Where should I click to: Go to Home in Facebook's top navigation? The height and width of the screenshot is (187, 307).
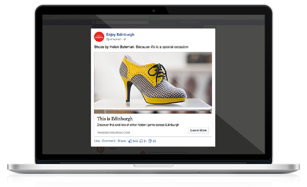[183, 22]
